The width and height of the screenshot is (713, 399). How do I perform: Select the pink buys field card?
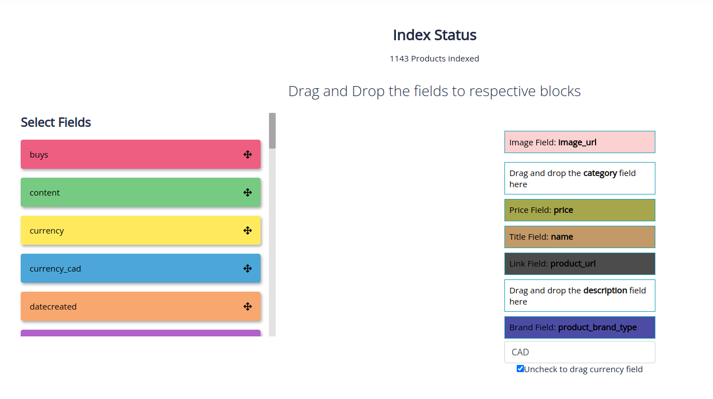coord(129,154)
